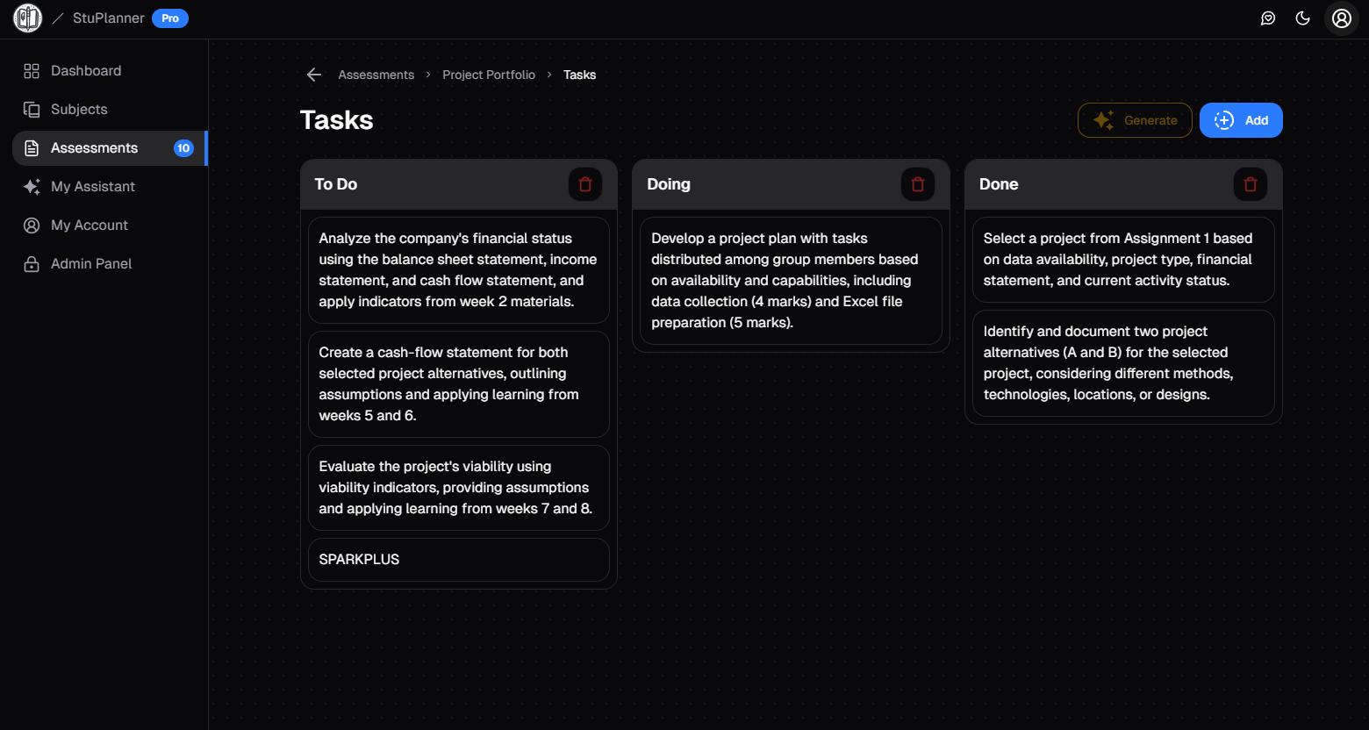Click the My Account person icon
Viewport: 1369px width, 730px height.
point(32,225)
